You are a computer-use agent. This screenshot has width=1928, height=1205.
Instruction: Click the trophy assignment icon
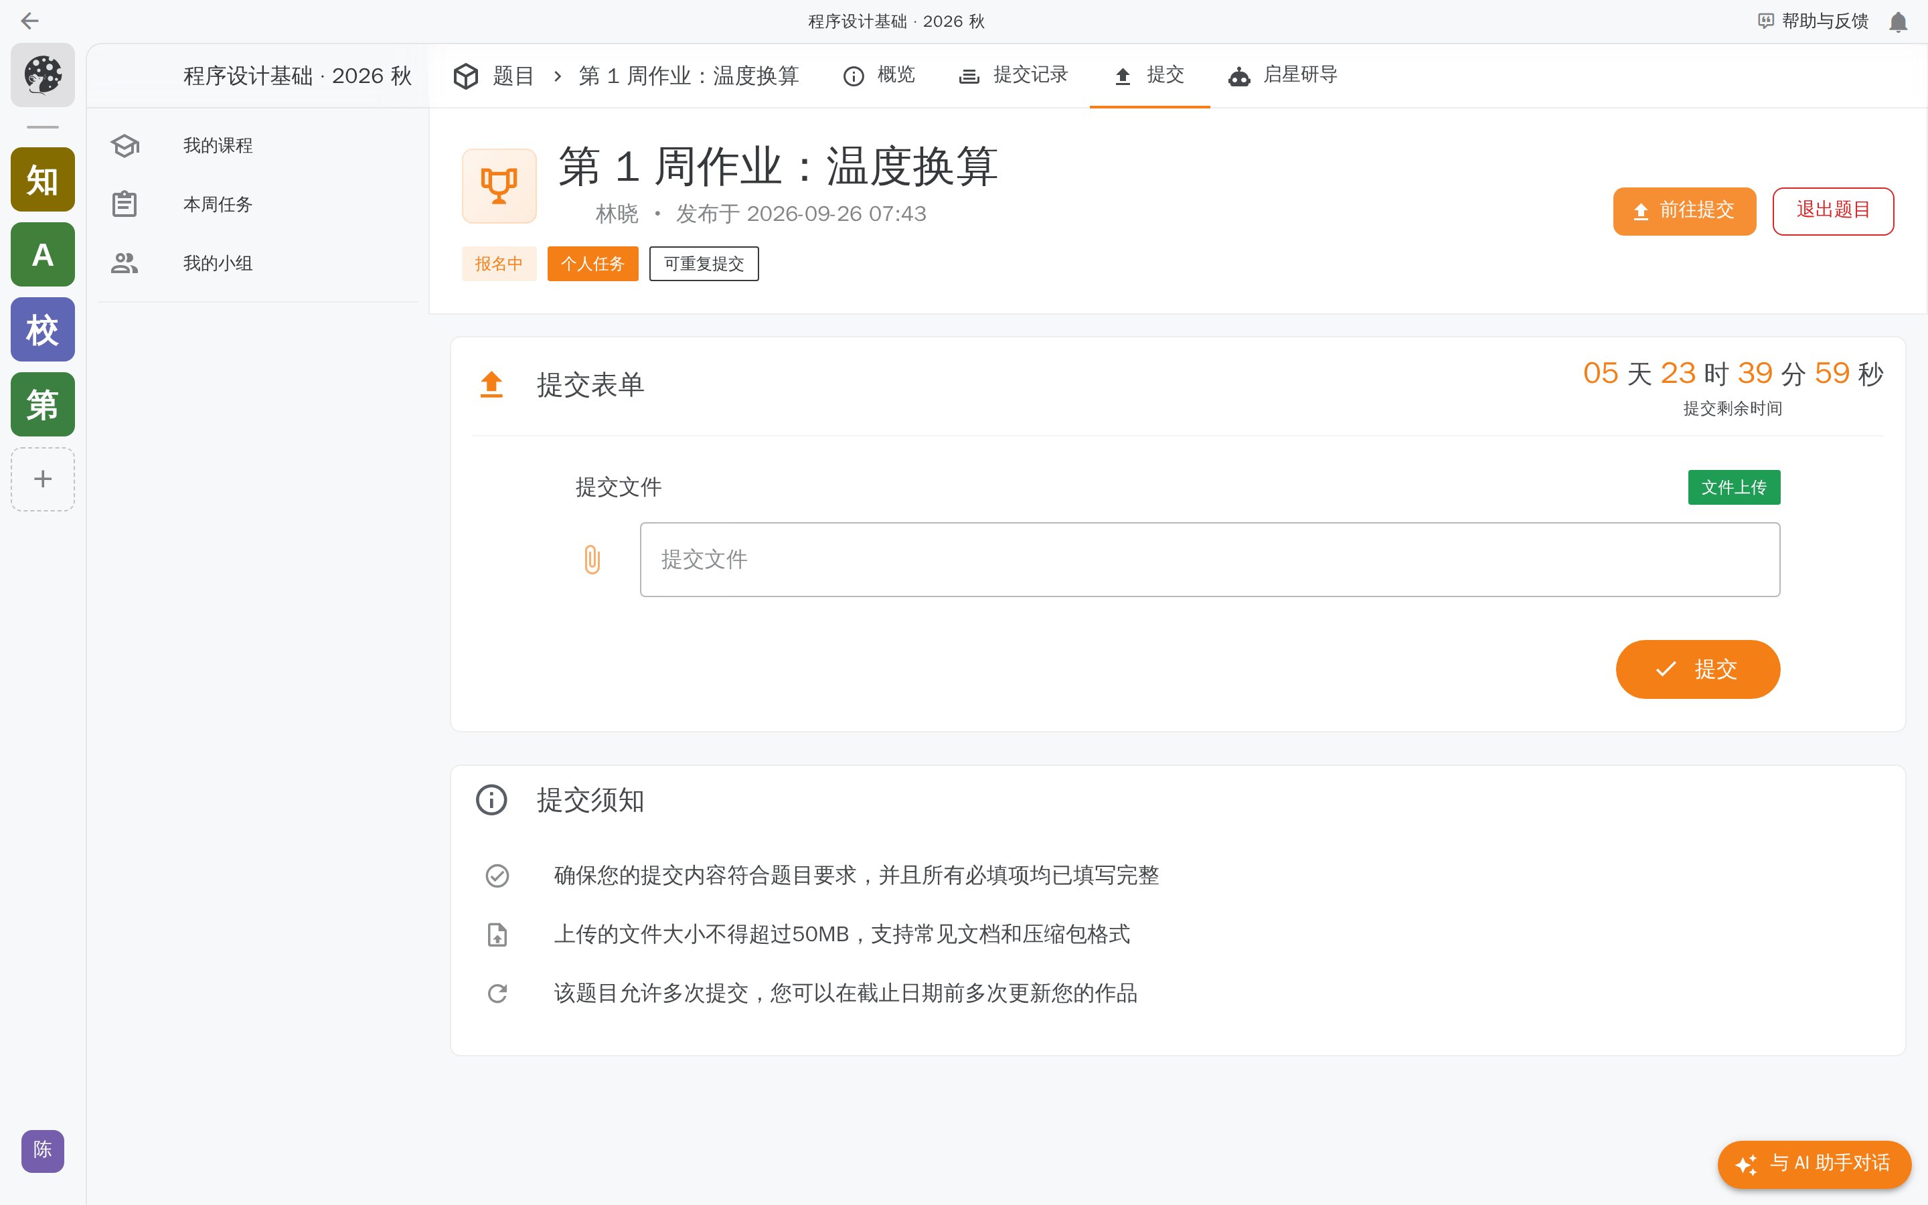(499, 185)
